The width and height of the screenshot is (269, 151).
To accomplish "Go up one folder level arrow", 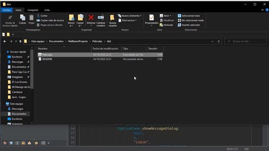I will [20, 41].
